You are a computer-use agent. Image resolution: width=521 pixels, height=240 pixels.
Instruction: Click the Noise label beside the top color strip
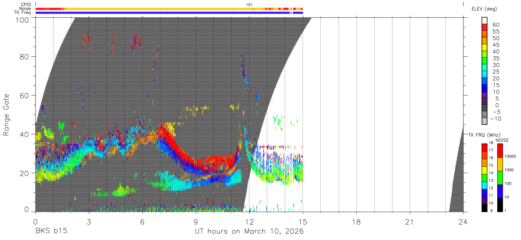tap(26, 8)
